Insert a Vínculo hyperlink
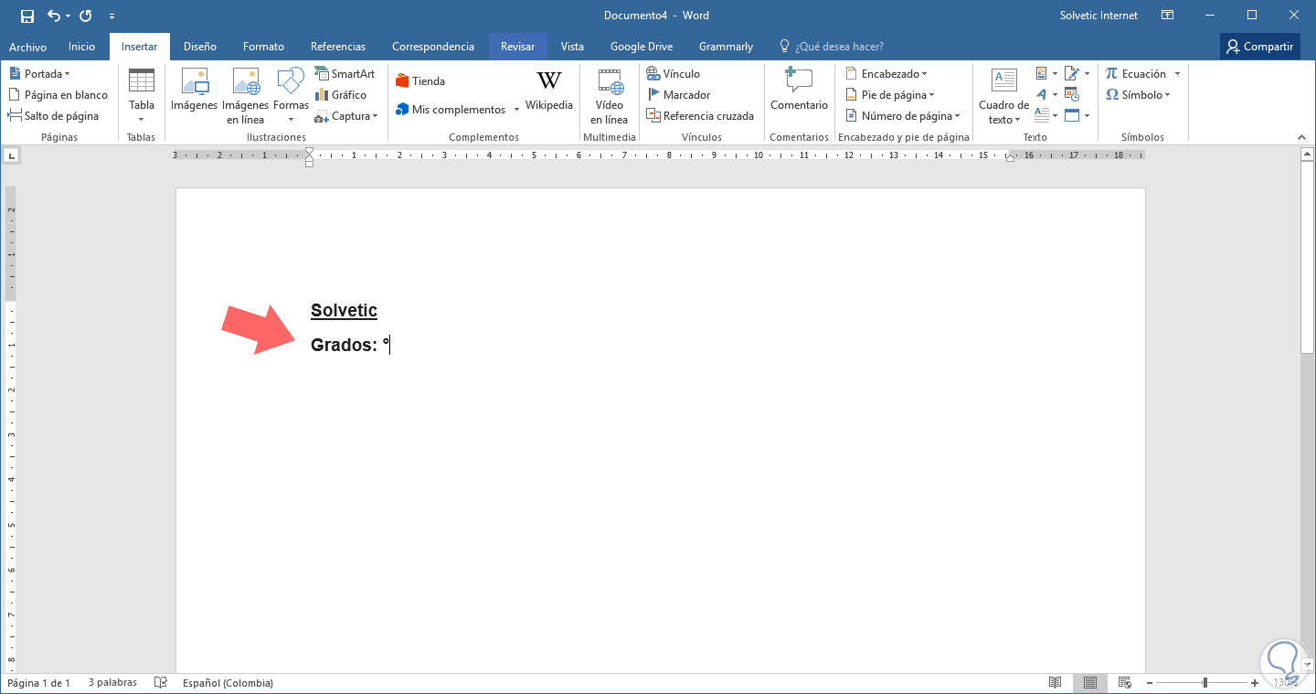Screen dimensions: 1316x694 coord(674,74)
